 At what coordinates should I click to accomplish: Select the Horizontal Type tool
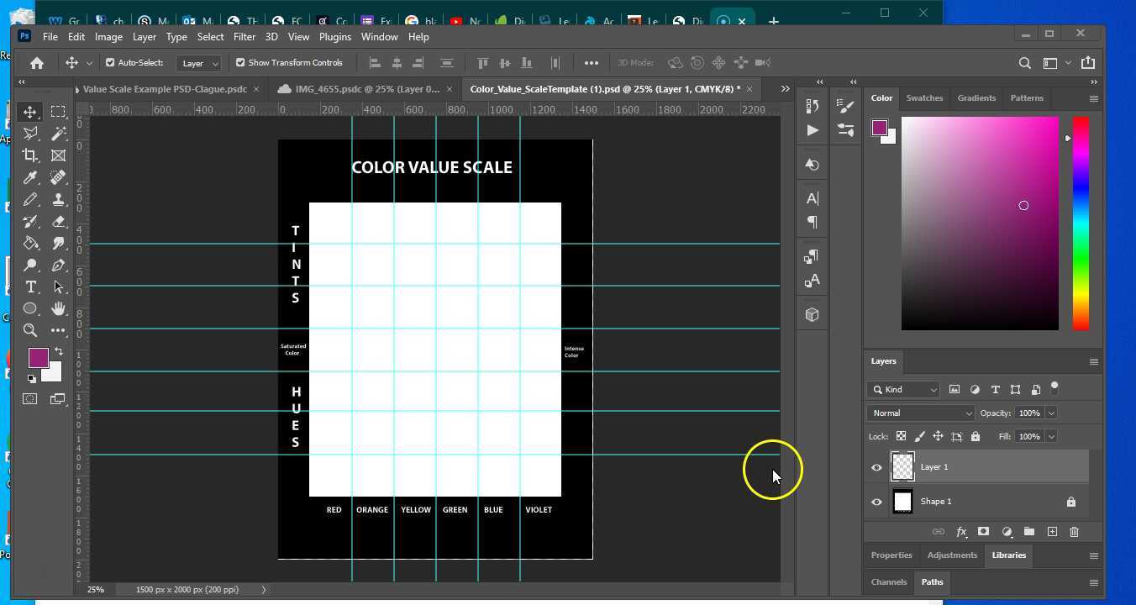[30, 287]
